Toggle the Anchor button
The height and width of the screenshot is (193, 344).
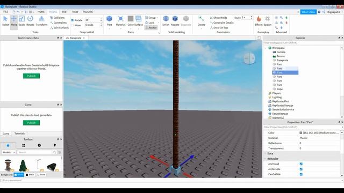tap(151, 28)
